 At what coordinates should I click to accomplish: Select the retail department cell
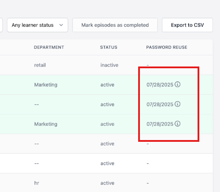click(40, 65)
